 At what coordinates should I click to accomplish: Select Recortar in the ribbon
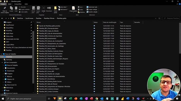pos(22,7)
